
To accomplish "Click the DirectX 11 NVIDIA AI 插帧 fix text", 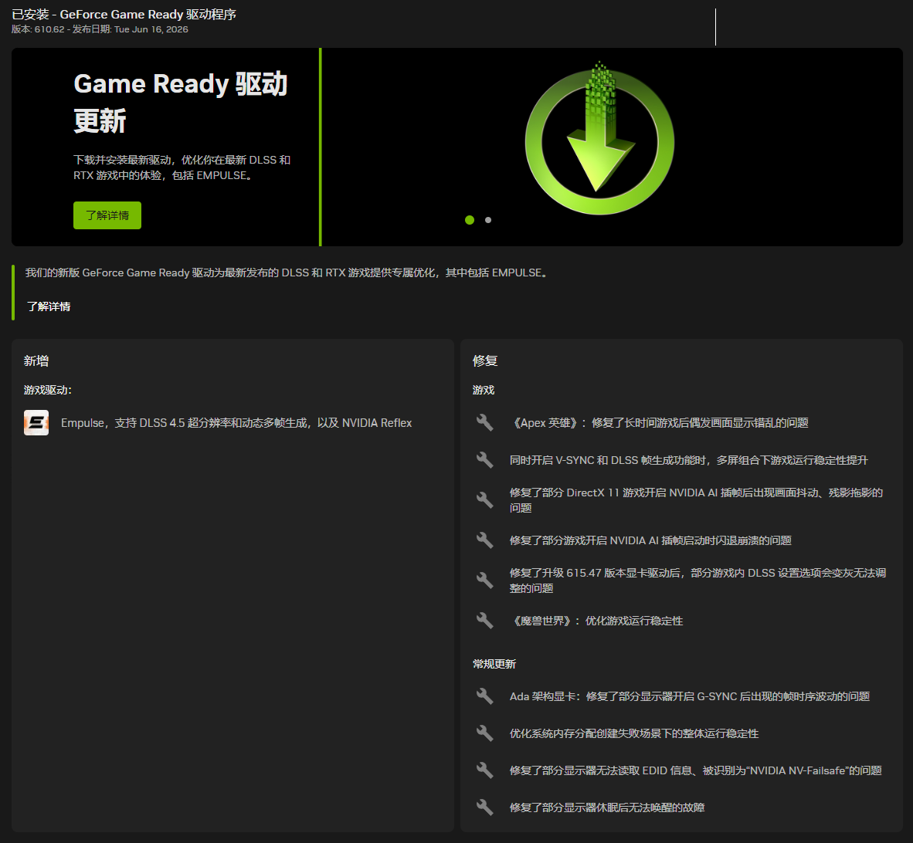I will click(697, 500).
